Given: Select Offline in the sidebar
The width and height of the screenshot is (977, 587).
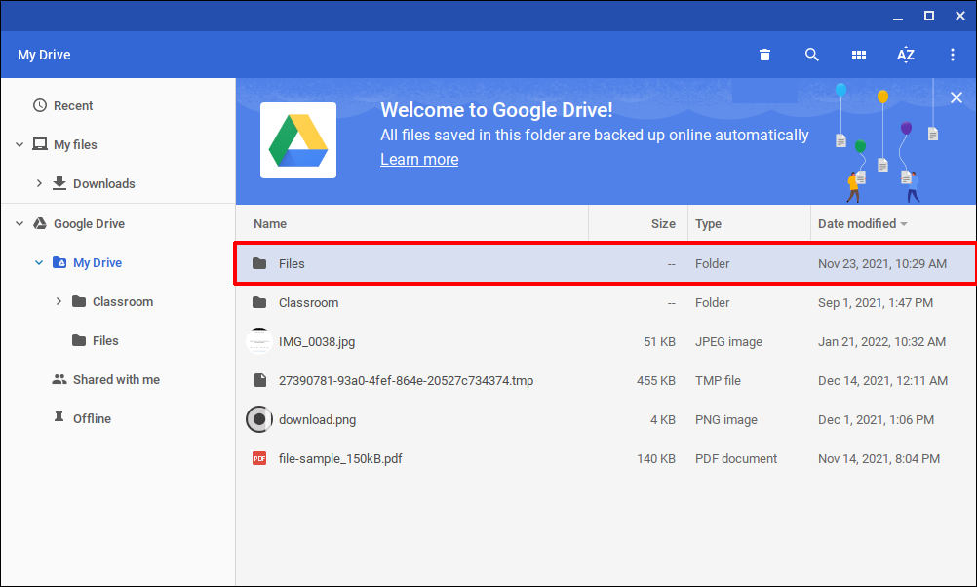Looking at the screenshot, I should (x=92, y=418).
